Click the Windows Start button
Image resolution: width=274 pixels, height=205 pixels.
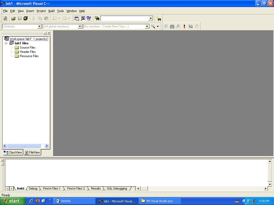click(x=12, y=201)
